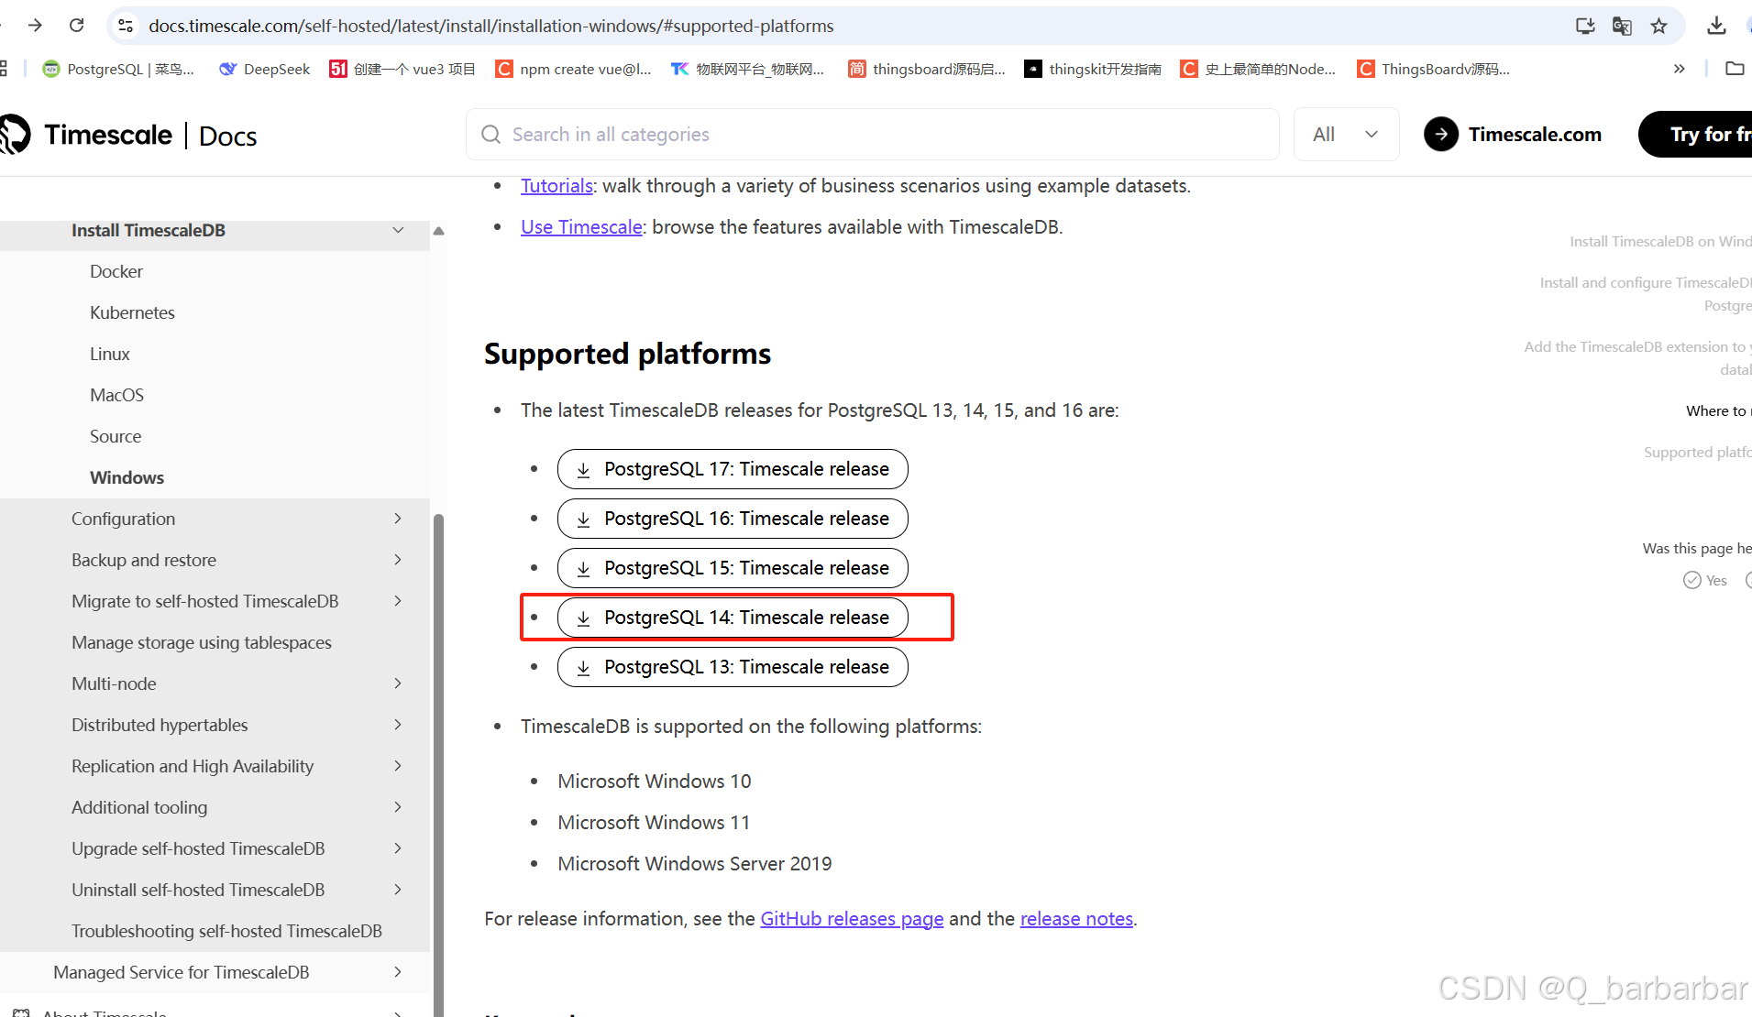Show more bookmarks with double chevron
Viewport: 1752px width, 1017px height.
pos(1679,69)
